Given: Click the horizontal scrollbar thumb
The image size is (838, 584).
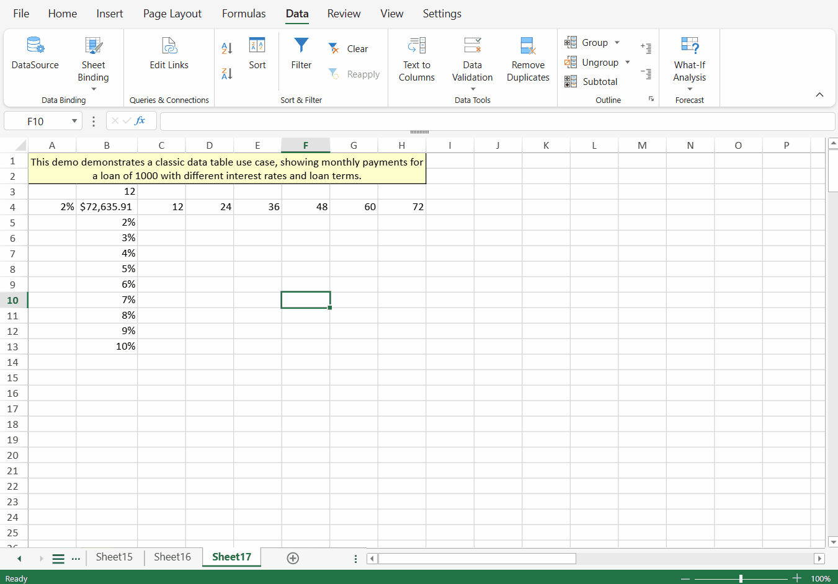Looking at the screenshot, I should (477, 559).
